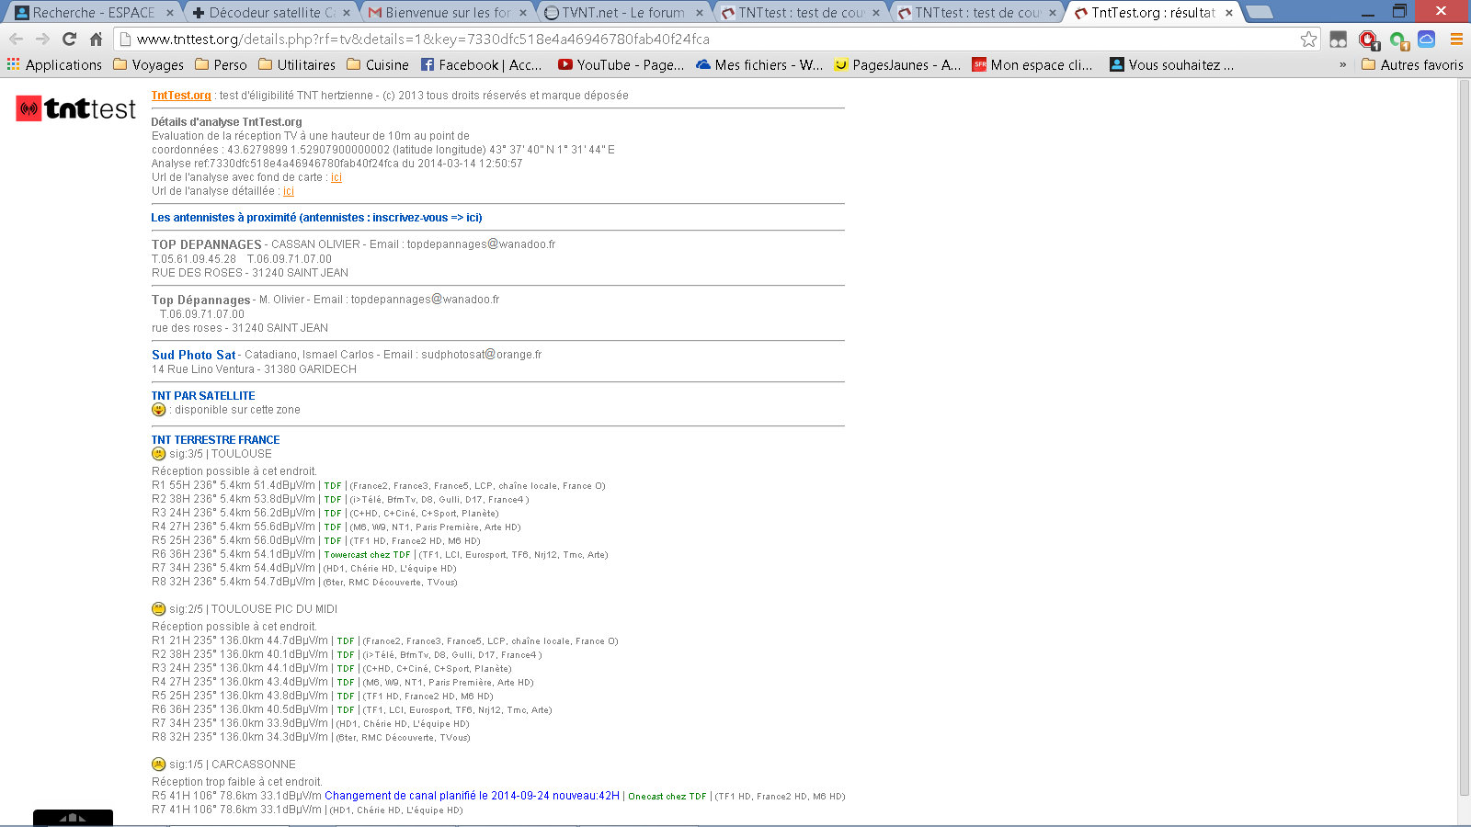Click the TDF link in Pic du Midi R1 21H row

click(346, 641)
